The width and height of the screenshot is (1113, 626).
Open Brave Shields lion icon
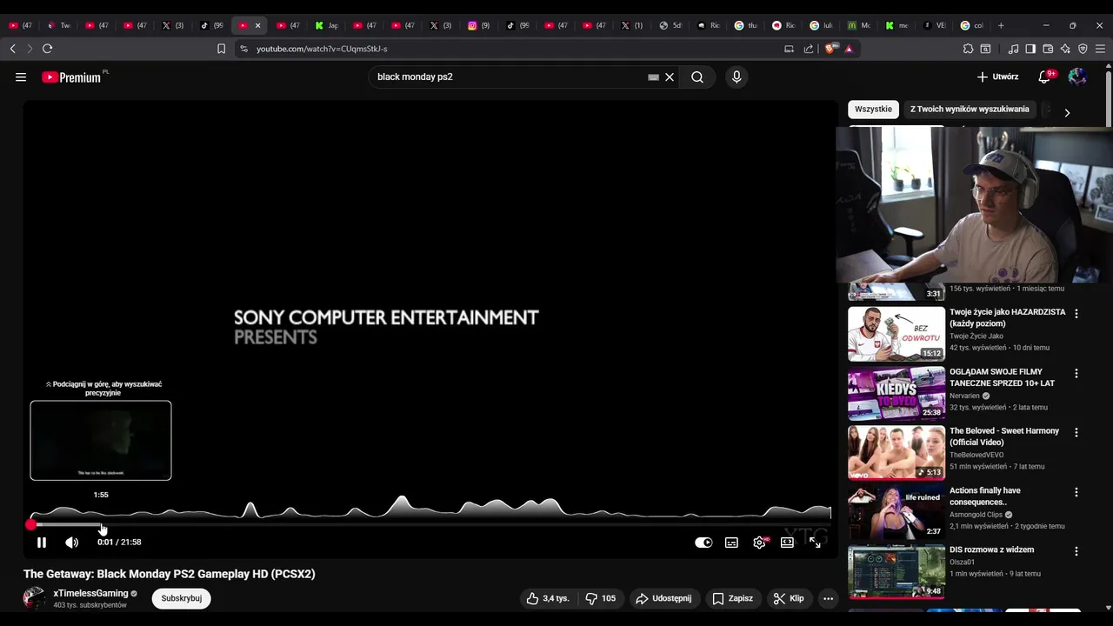click(830, 49)
